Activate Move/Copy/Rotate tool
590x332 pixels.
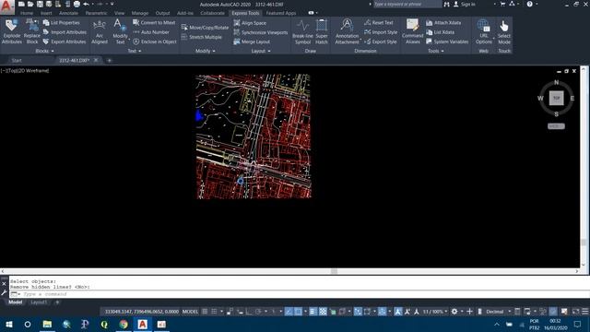[205, 28]
